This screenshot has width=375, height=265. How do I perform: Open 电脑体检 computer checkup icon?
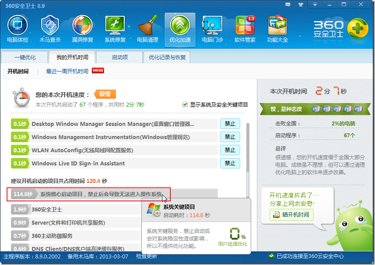pyautogui.click(x=18, y=29)
